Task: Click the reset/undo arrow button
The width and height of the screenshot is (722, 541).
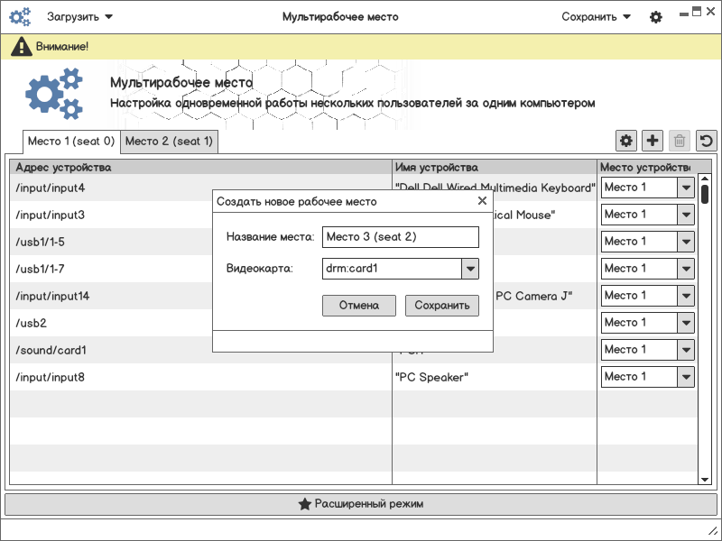Action: point(707,141)
